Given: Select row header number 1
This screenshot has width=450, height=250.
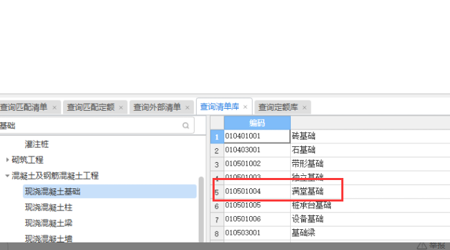Looking at the screenshot, I should pyautogui.click(x=217, y=136).
